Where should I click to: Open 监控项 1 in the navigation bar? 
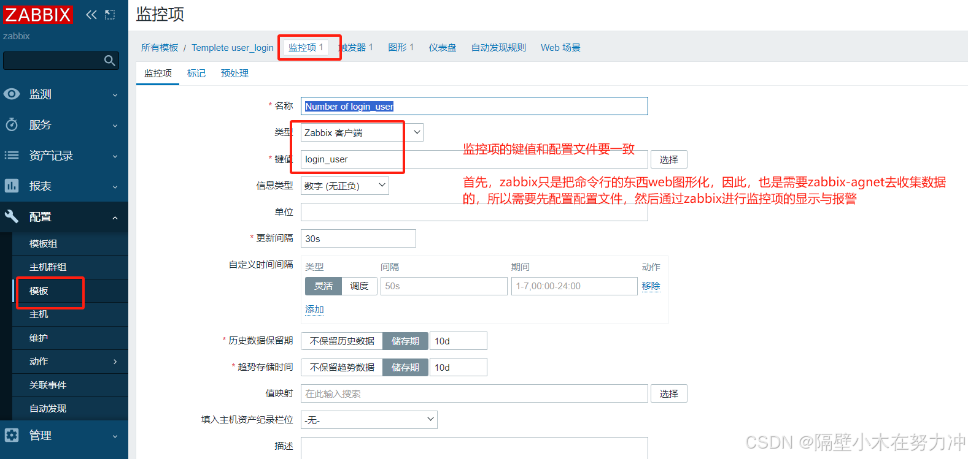click(306, 47)
